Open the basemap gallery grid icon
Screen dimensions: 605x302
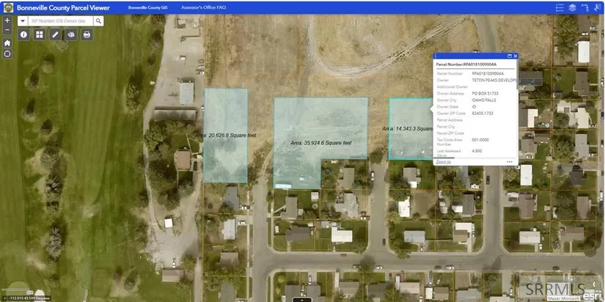40,34
